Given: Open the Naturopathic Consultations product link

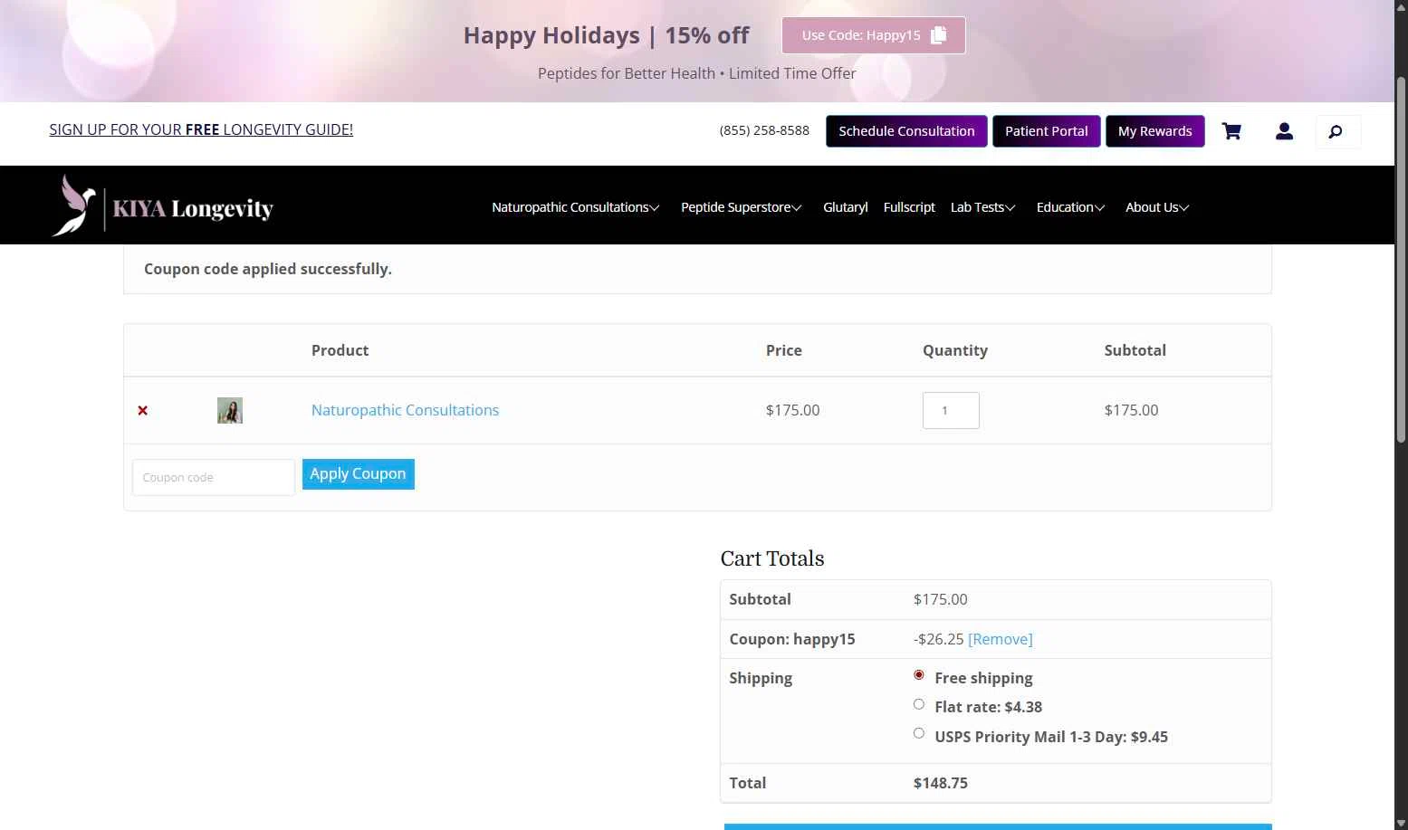Looking at the screenshot, I should point(405,410).
